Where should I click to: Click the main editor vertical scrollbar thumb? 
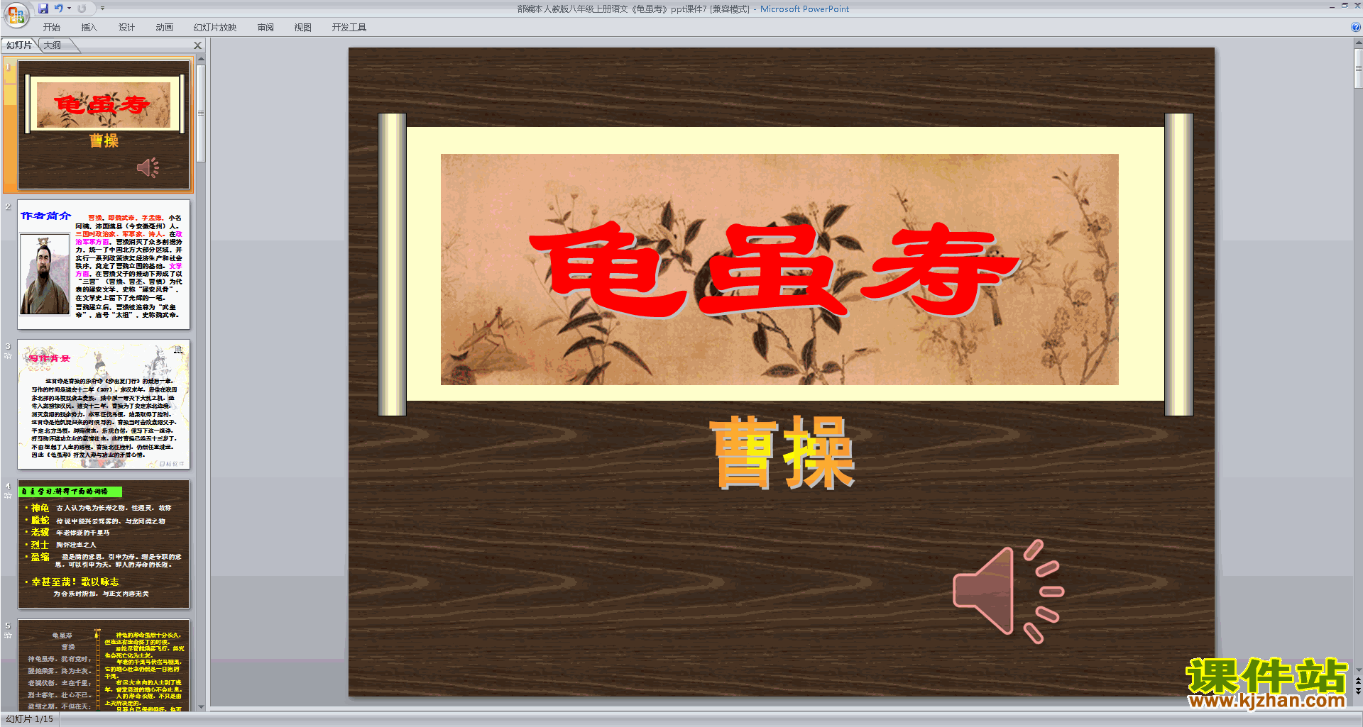tap(1357, 68)
